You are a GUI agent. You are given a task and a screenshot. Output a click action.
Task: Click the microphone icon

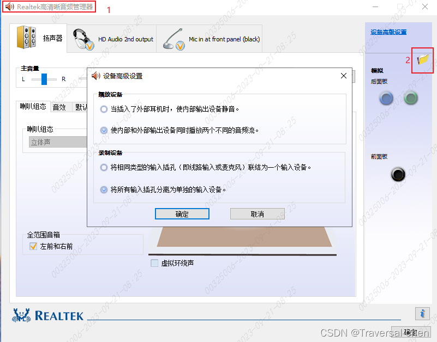173,39
